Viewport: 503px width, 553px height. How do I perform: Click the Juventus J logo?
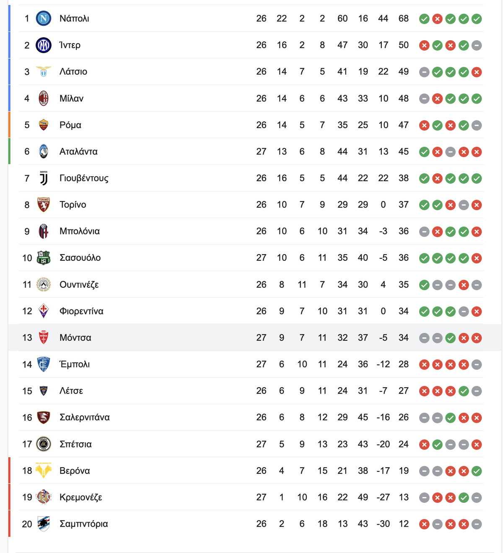44,178
